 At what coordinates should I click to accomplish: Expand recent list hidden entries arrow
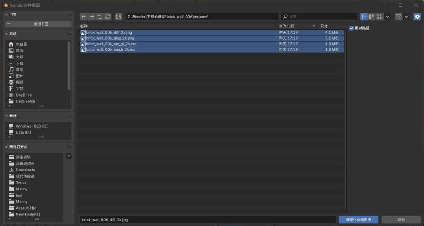(10, 219)
